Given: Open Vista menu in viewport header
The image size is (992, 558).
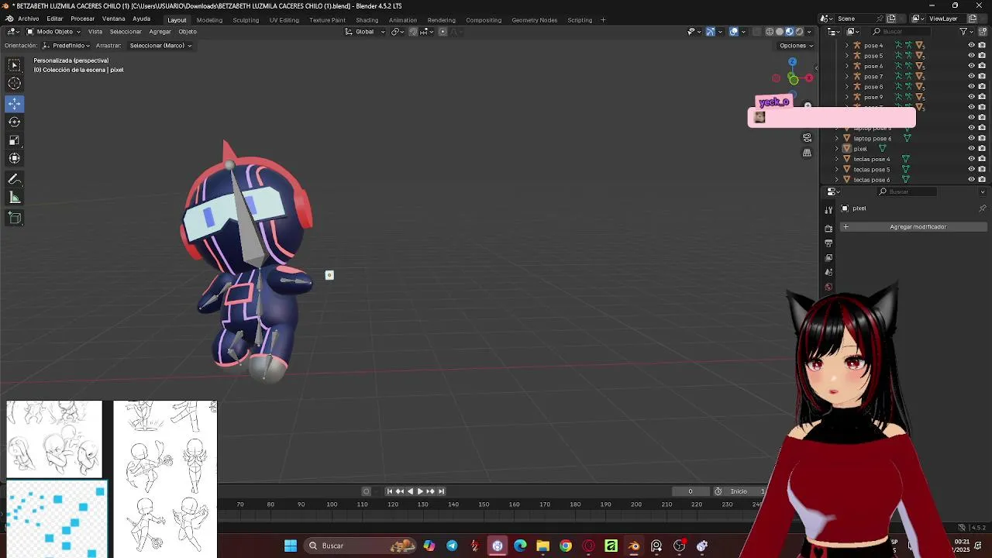Looking at the screenshot, I should [x=95, y=32].
